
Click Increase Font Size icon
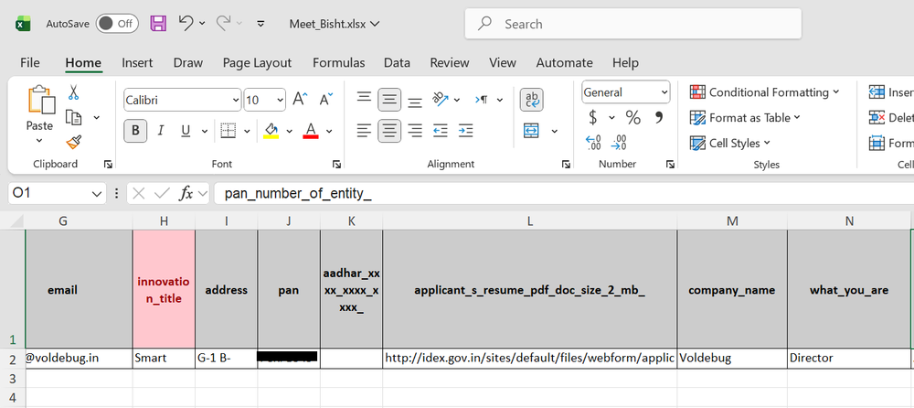(x=300, y=100)
